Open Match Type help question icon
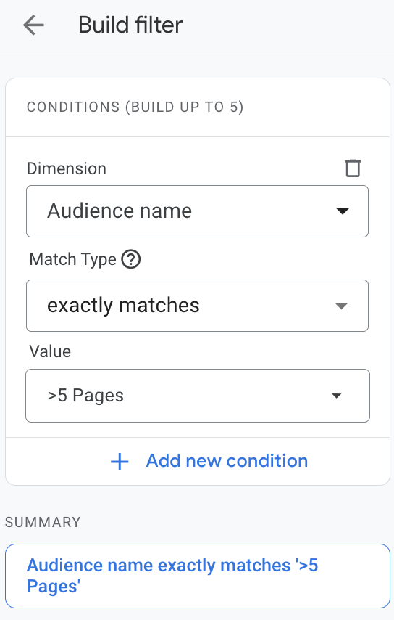The height and width of the screenshot is (620, 394). pos(130,259)
